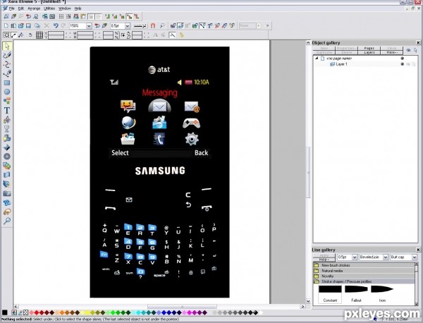
Task: Select the Iron stroke shape thumbnail
Action: [x=382, y=294]
